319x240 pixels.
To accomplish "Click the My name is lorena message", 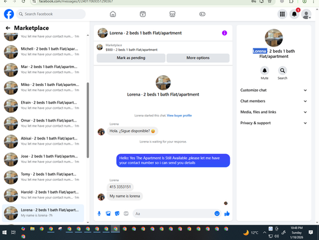I will [124, 196].
